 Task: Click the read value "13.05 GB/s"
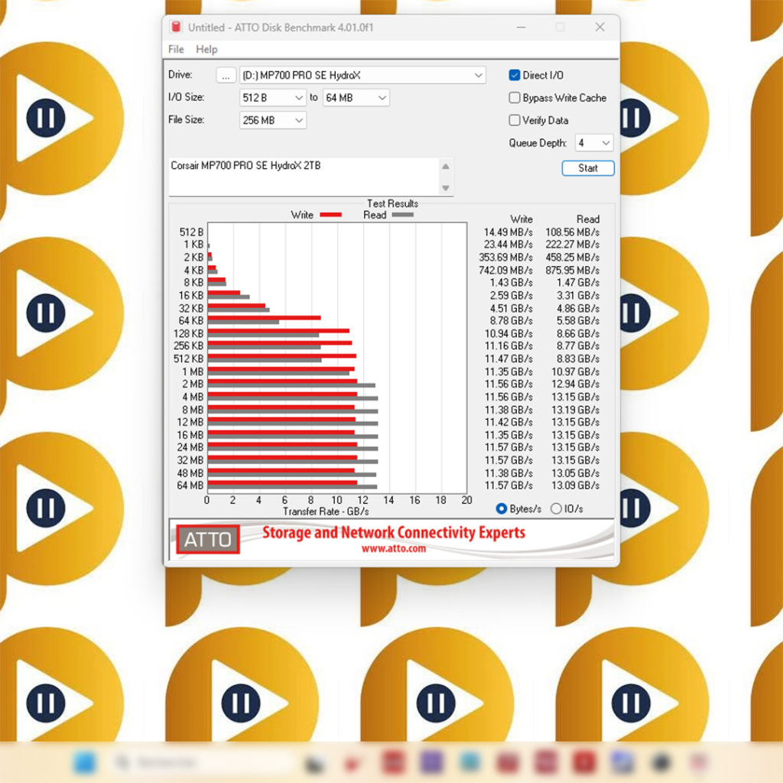pos(575,473)
